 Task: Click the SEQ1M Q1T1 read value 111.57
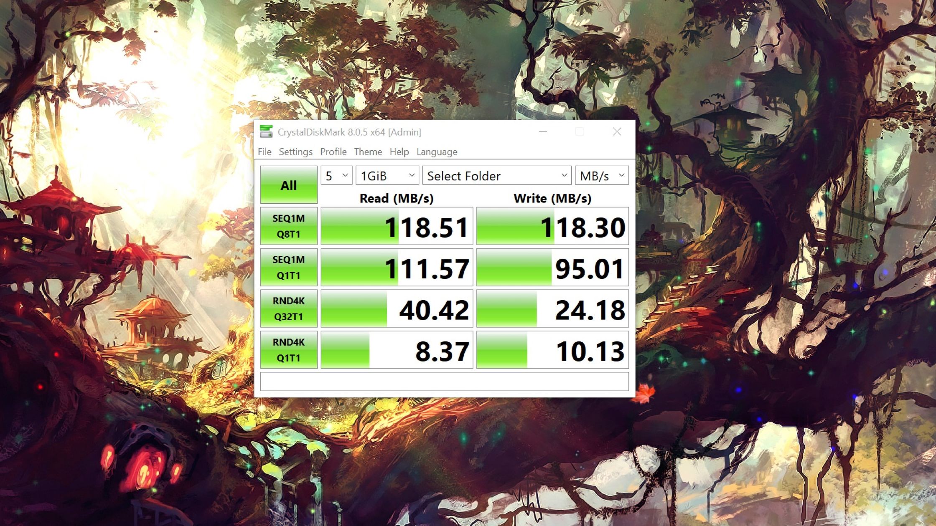(x=397, y=267)
